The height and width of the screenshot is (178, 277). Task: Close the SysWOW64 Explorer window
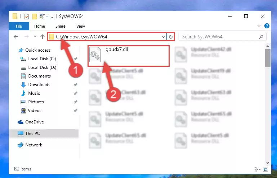click(263, 17)
